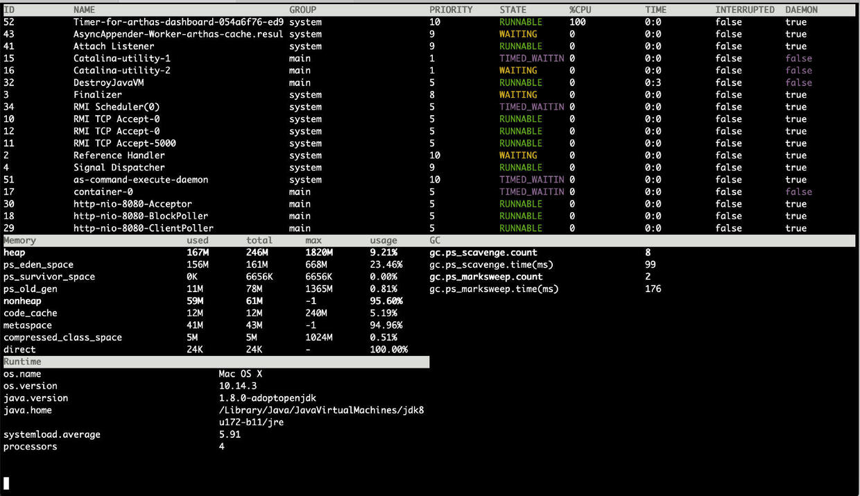This screenshot has width=860, height=496.
Task: Click the STATE column header
Action: coord(513,10)
